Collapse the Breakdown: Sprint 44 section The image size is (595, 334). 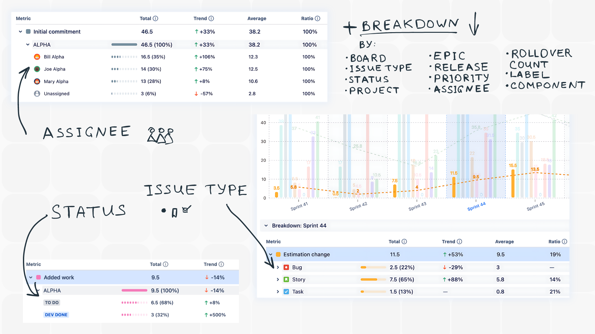pyautogui.click(x=266, y=225)
